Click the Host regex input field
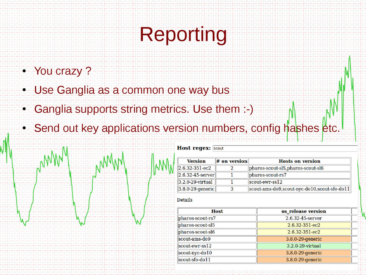366x275 pixels. pos(285,148)
